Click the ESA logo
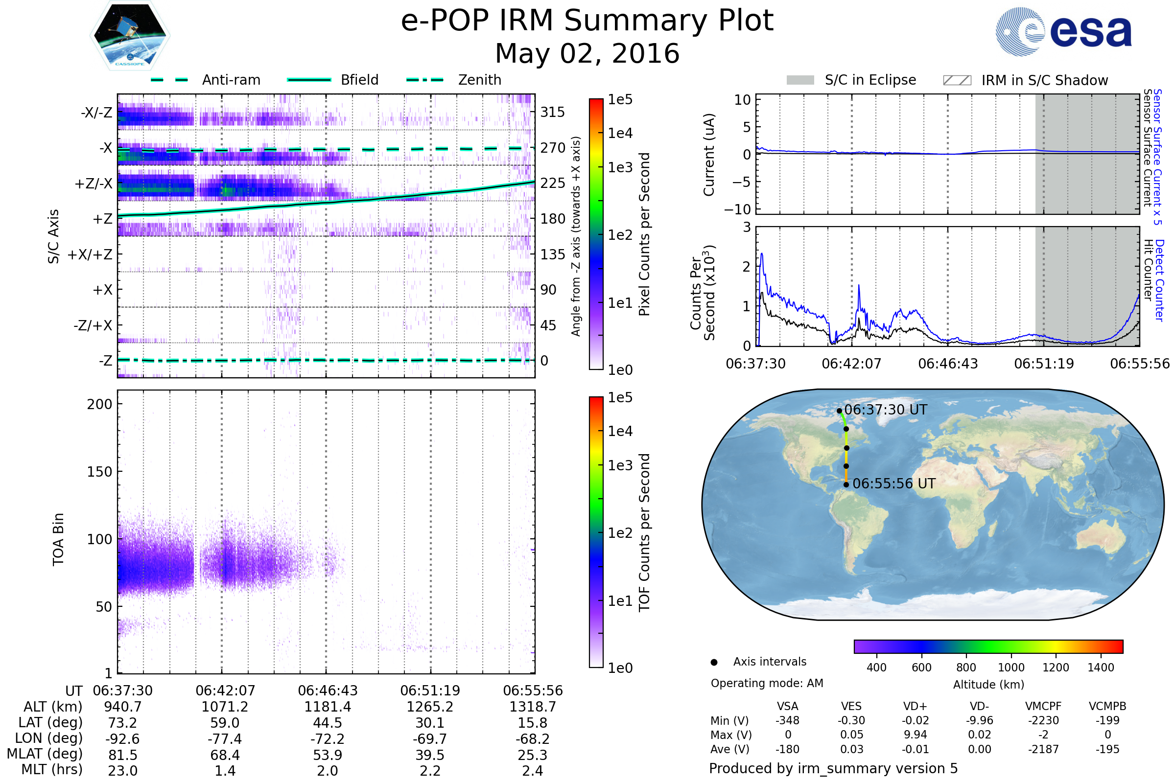Screen dimensions: 1175x783 [1063, 32]
